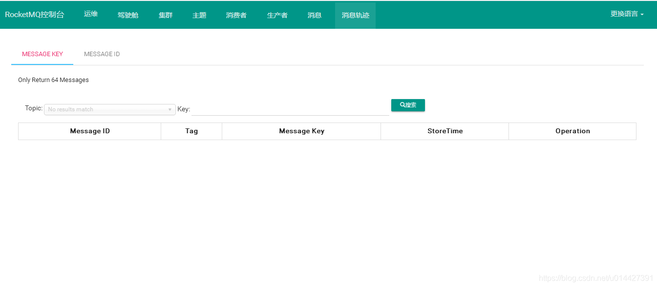The width and height of the screenshot is (657, 287).
Task: Click the Message ID column header
Action: (90, 131)
